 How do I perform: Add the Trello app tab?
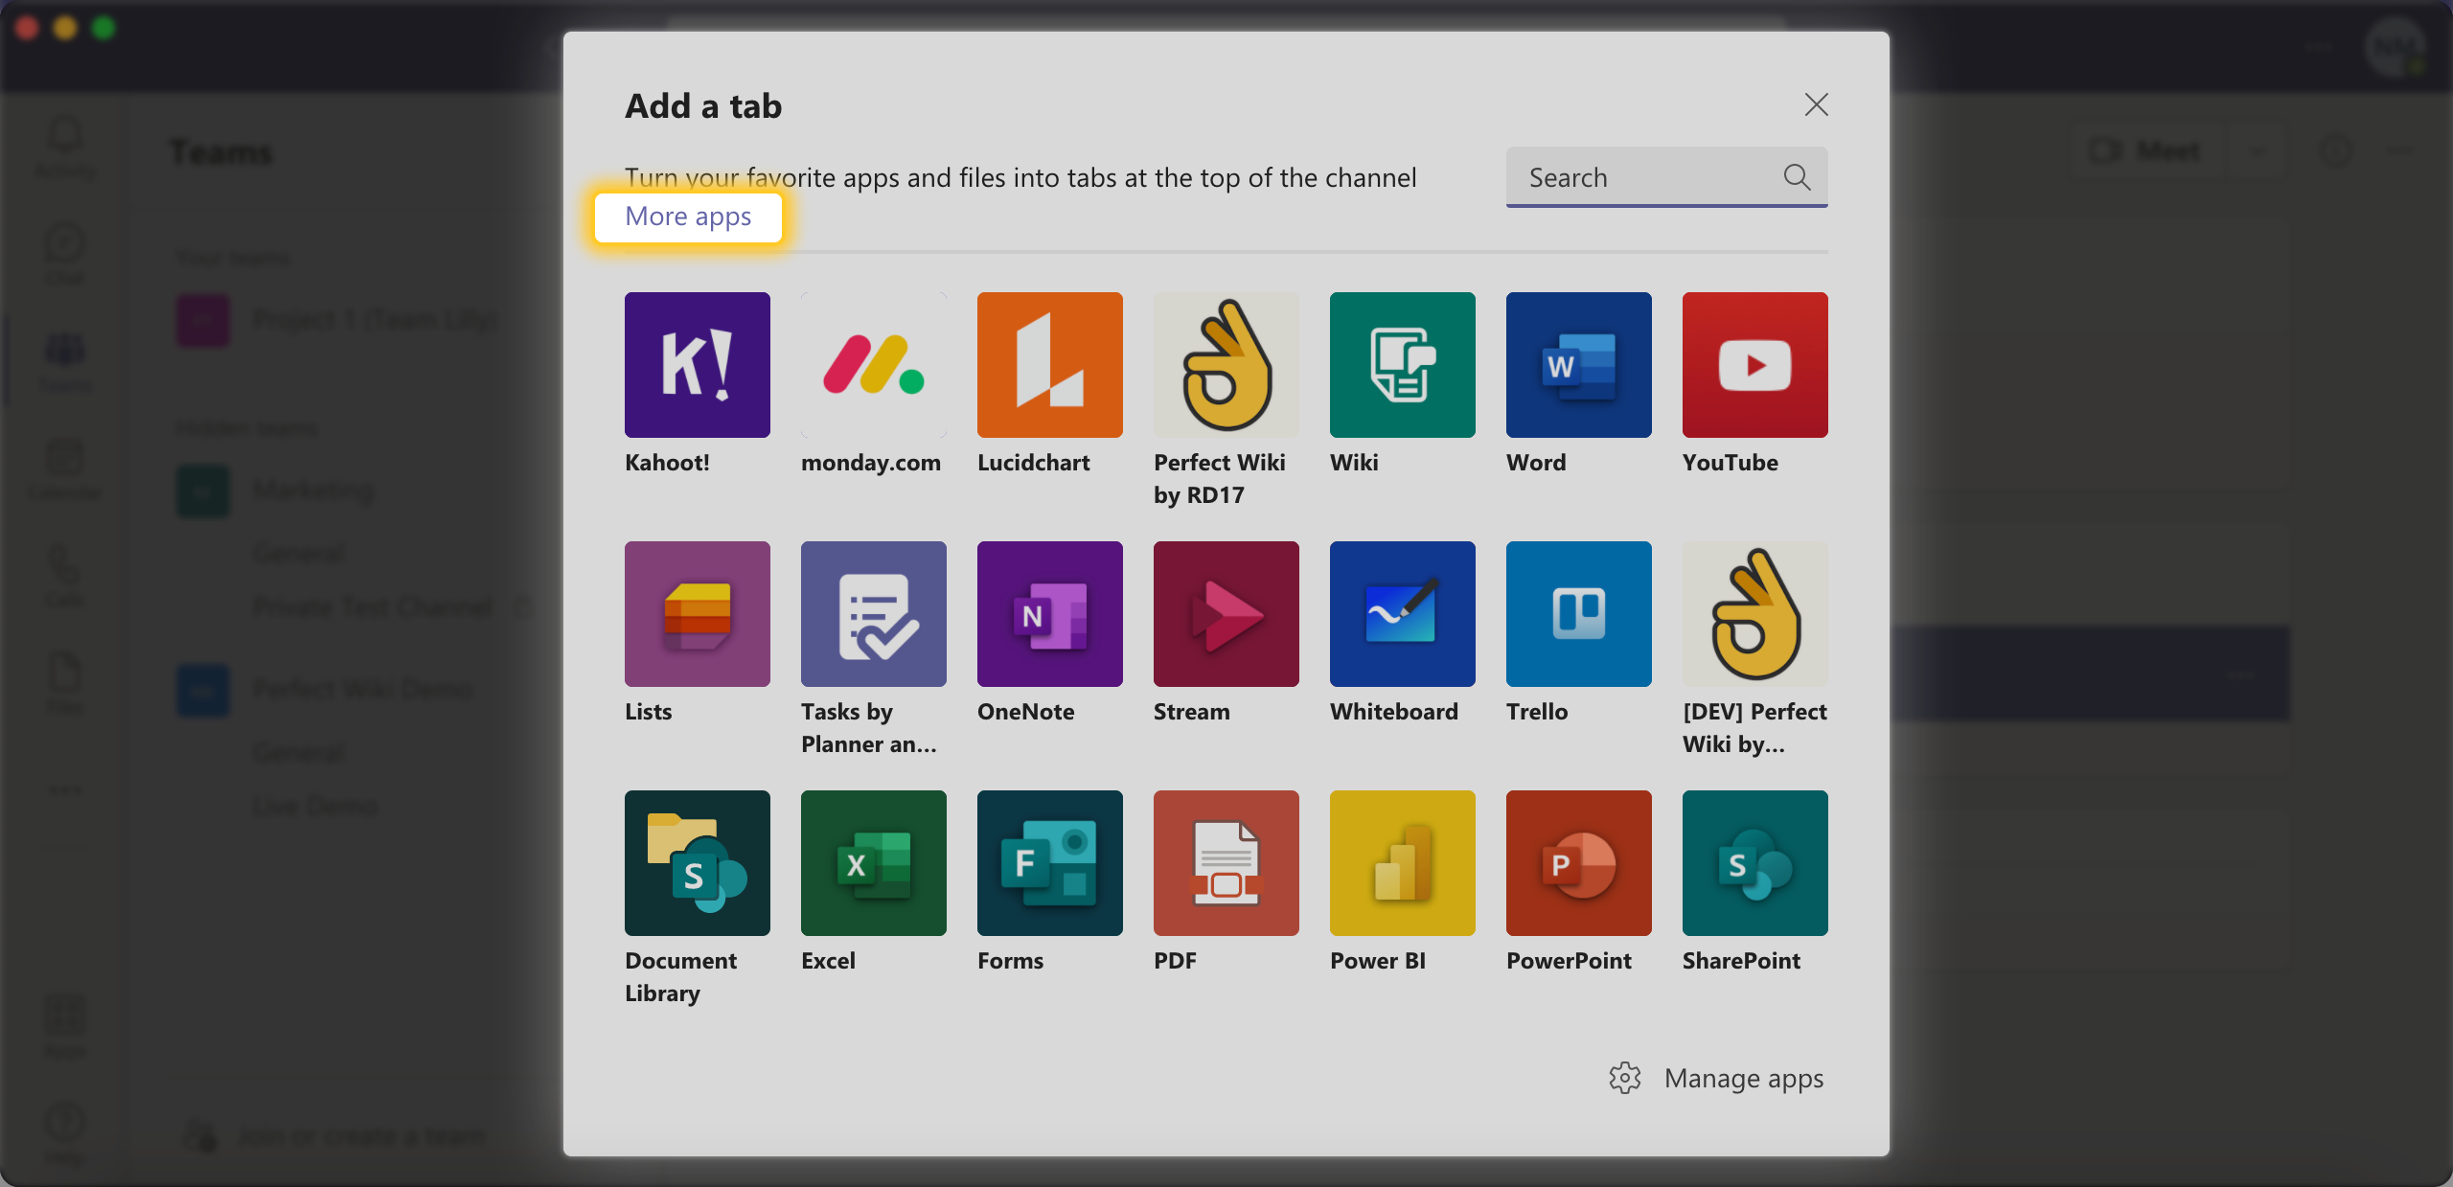(x=1578, y=614)
